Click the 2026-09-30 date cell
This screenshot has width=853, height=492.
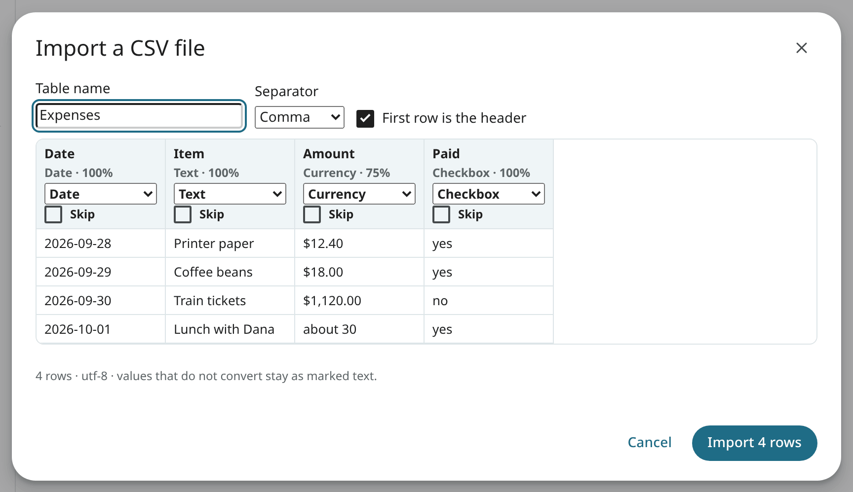(101, 301)
